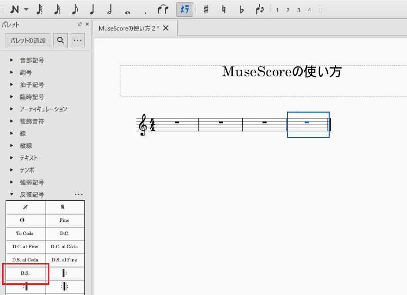407x295 pixels.
Task: Expand アーティキュレーション palette
Action: click(11, 109)
